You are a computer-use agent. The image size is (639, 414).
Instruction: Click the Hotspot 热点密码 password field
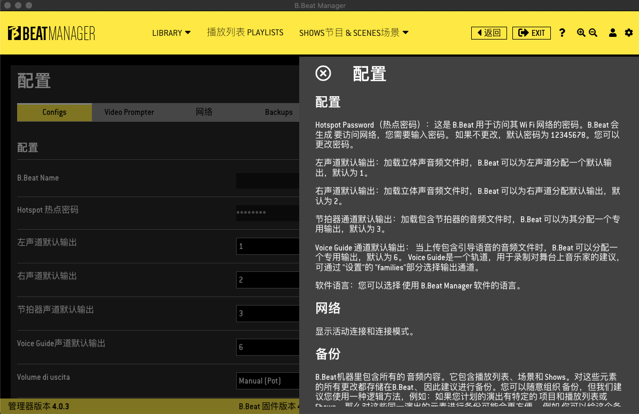coord(268,213)
